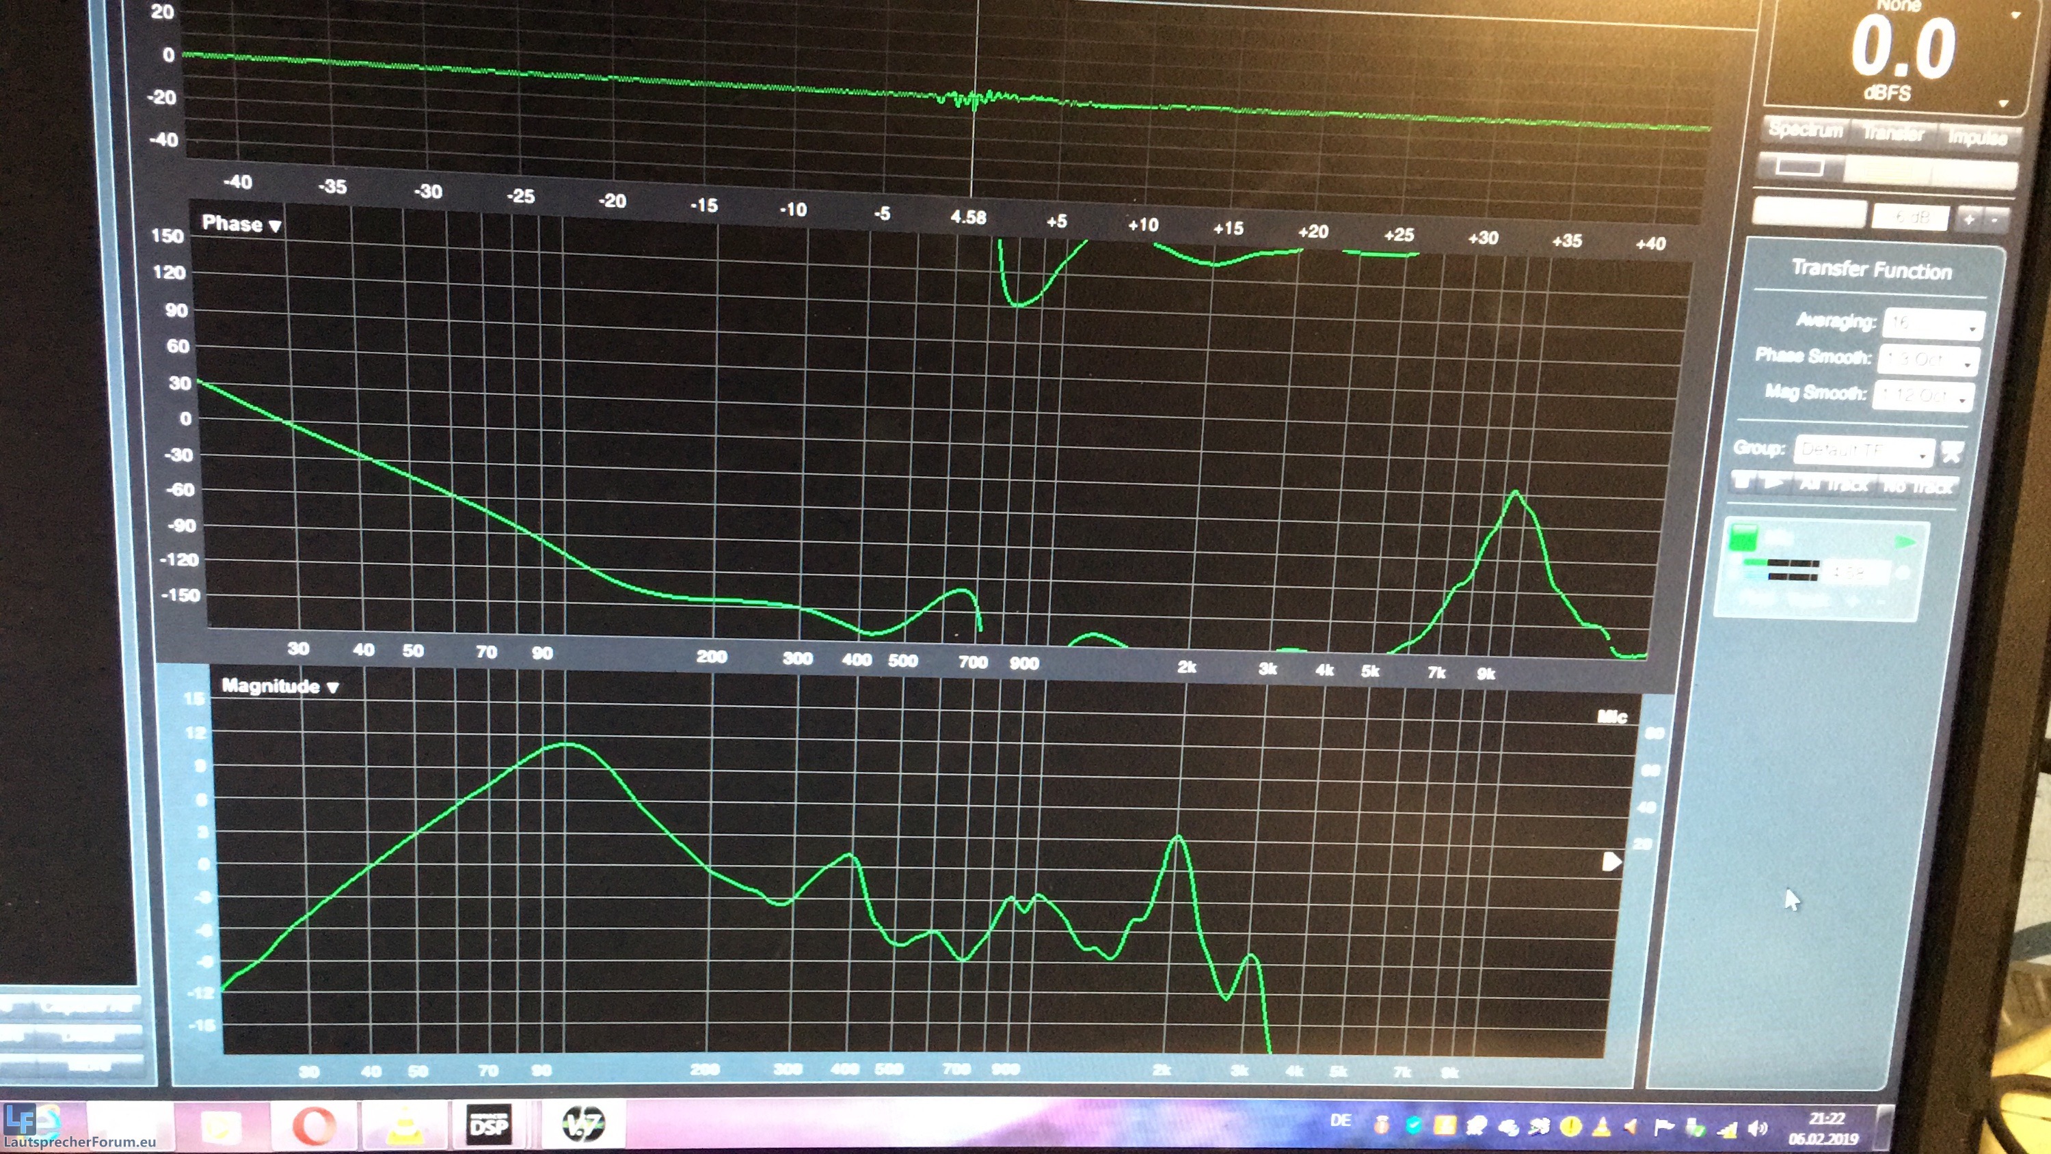The width and height of the screenshot is (2051, 1154).
Task: Click the plus button next to 6 dB
Action: click(1968, 219)
